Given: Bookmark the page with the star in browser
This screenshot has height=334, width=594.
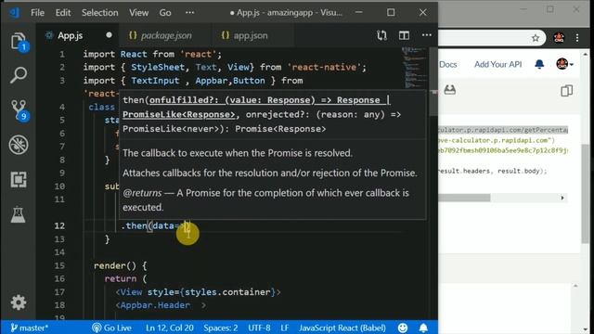Looking at the screenshot, I should [536, 38].
